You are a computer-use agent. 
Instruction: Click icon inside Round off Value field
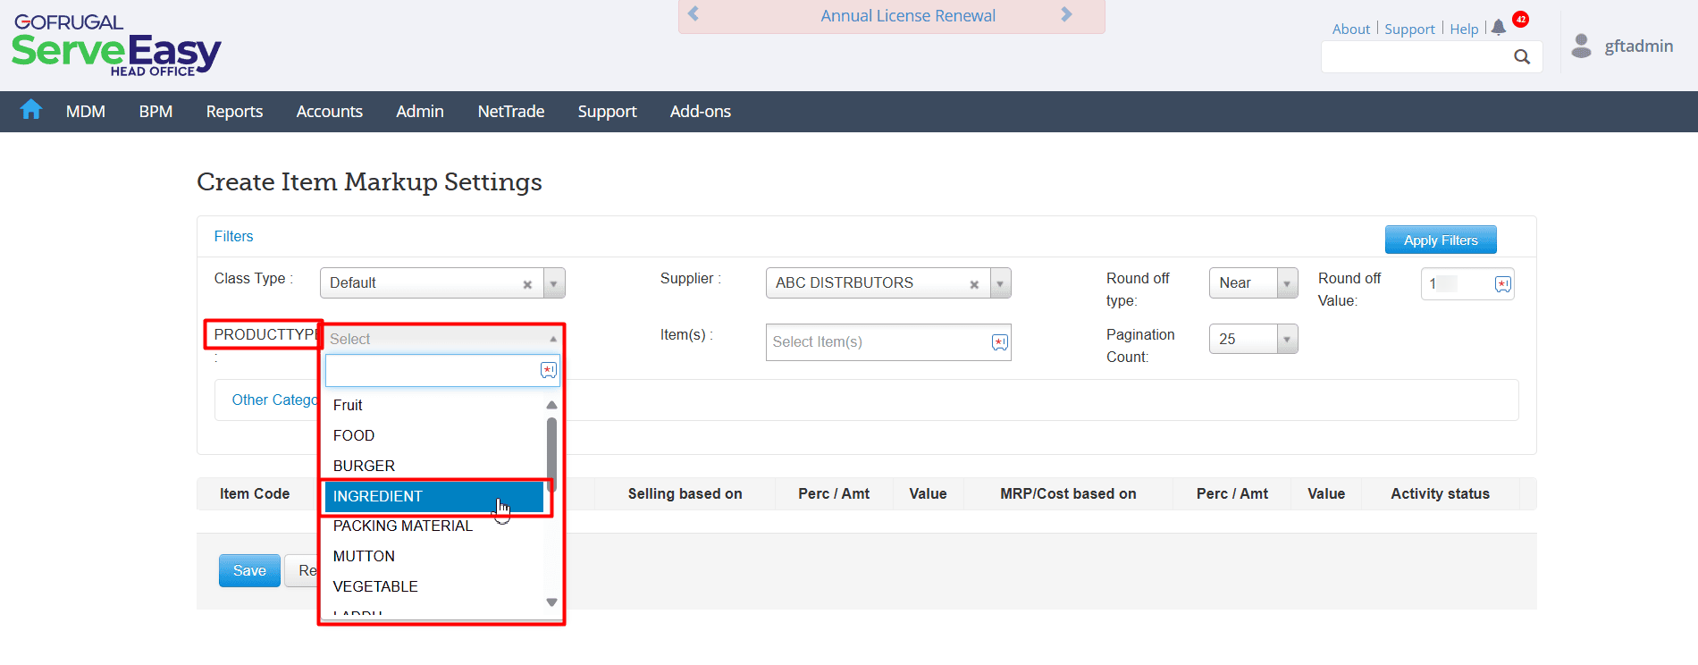pos(1502,284)
